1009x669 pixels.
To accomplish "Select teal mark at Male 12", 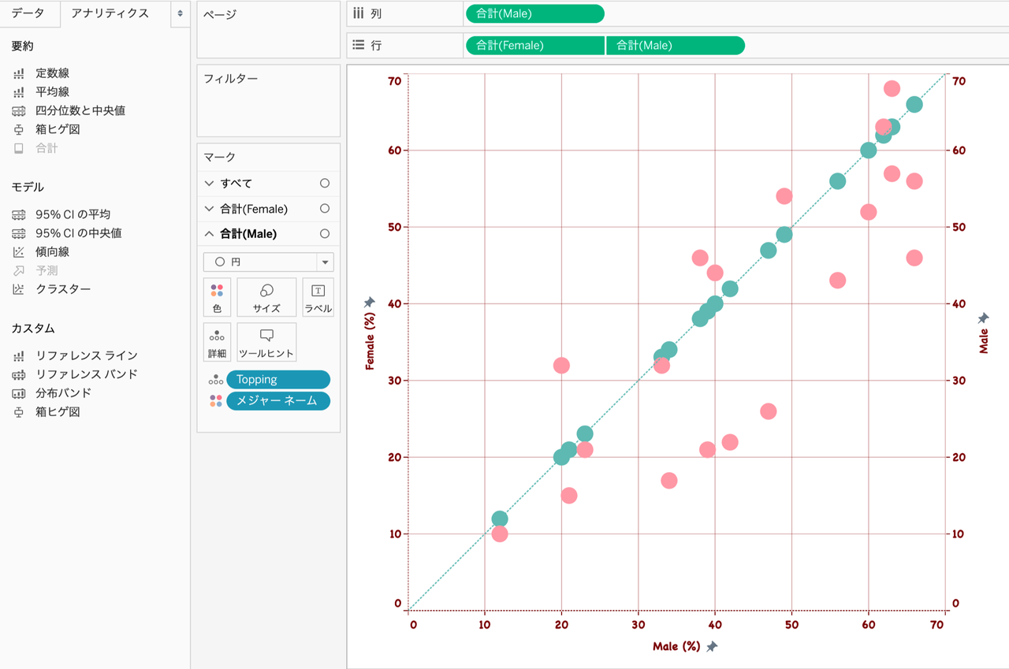I will tap(500, 518).
